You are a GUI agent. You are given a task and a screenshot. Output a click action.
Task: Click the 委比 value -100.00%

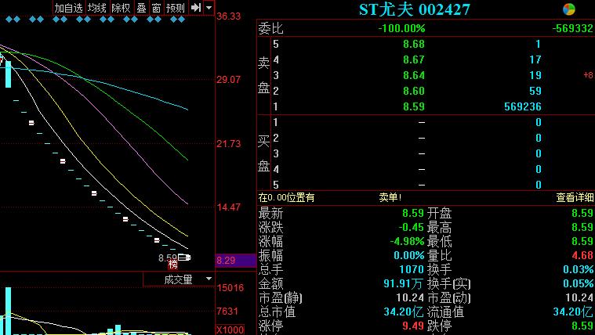click(402, 28)
